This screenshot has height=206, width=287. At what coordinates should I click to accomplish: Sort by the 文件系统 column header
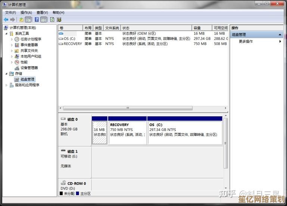tap(112, 28)
